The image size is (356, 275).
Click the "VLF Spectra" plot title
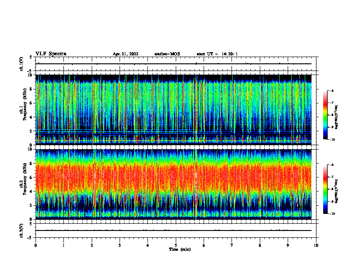pos(51,54)
